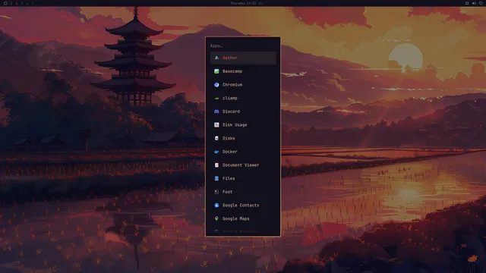
Task: Open the top-left system menu icon
Action: 5,3
